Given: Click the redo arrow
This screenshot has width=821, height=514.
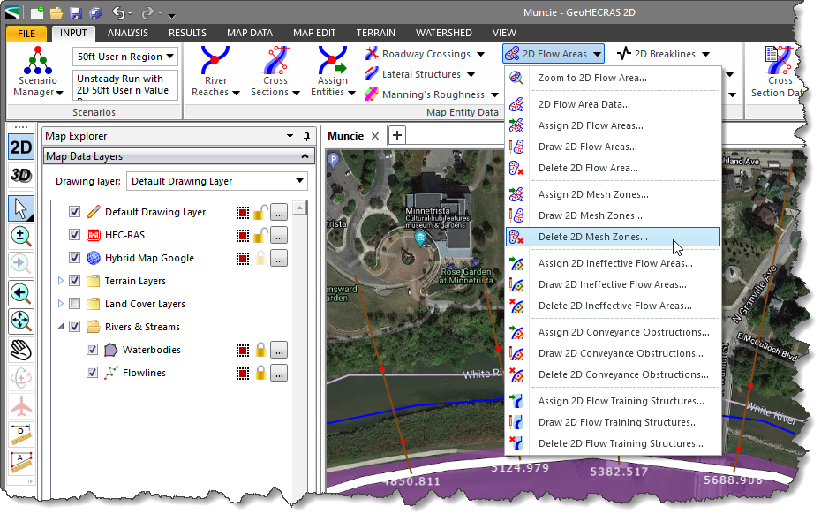Looking at the screenshot, I should click(x=148, y=12).
